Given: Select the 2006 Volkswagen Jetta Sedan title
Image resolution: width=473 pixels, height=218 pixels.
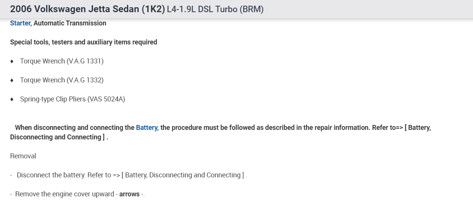Looking at the screenshot, I should click(x=87, y=9).
